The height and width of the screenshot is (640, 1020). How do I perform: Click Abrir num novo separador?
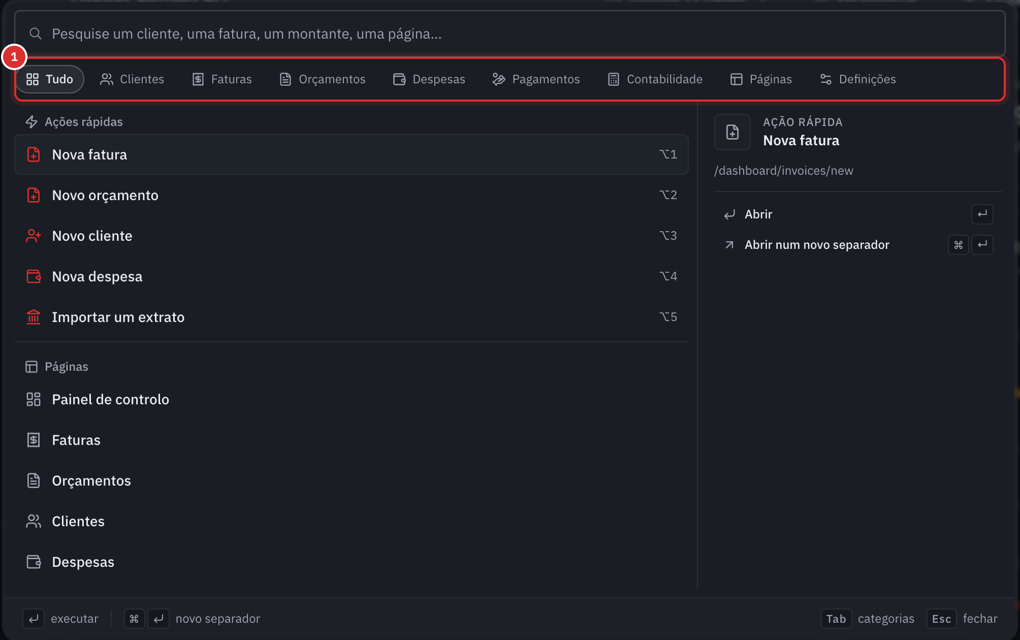[x=858, y=245]
